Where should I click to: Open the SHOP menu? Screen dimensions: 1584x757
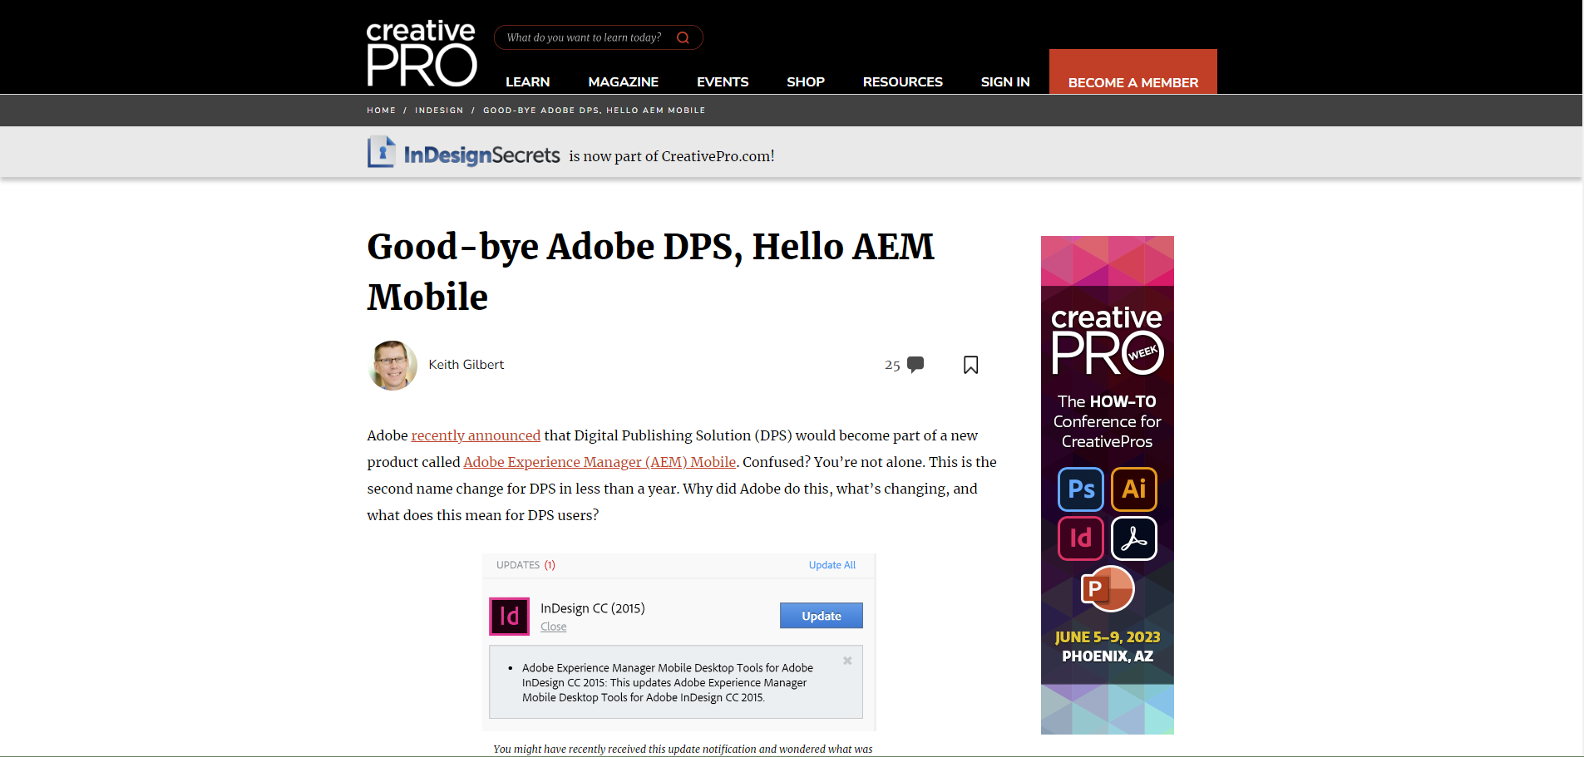806,81
